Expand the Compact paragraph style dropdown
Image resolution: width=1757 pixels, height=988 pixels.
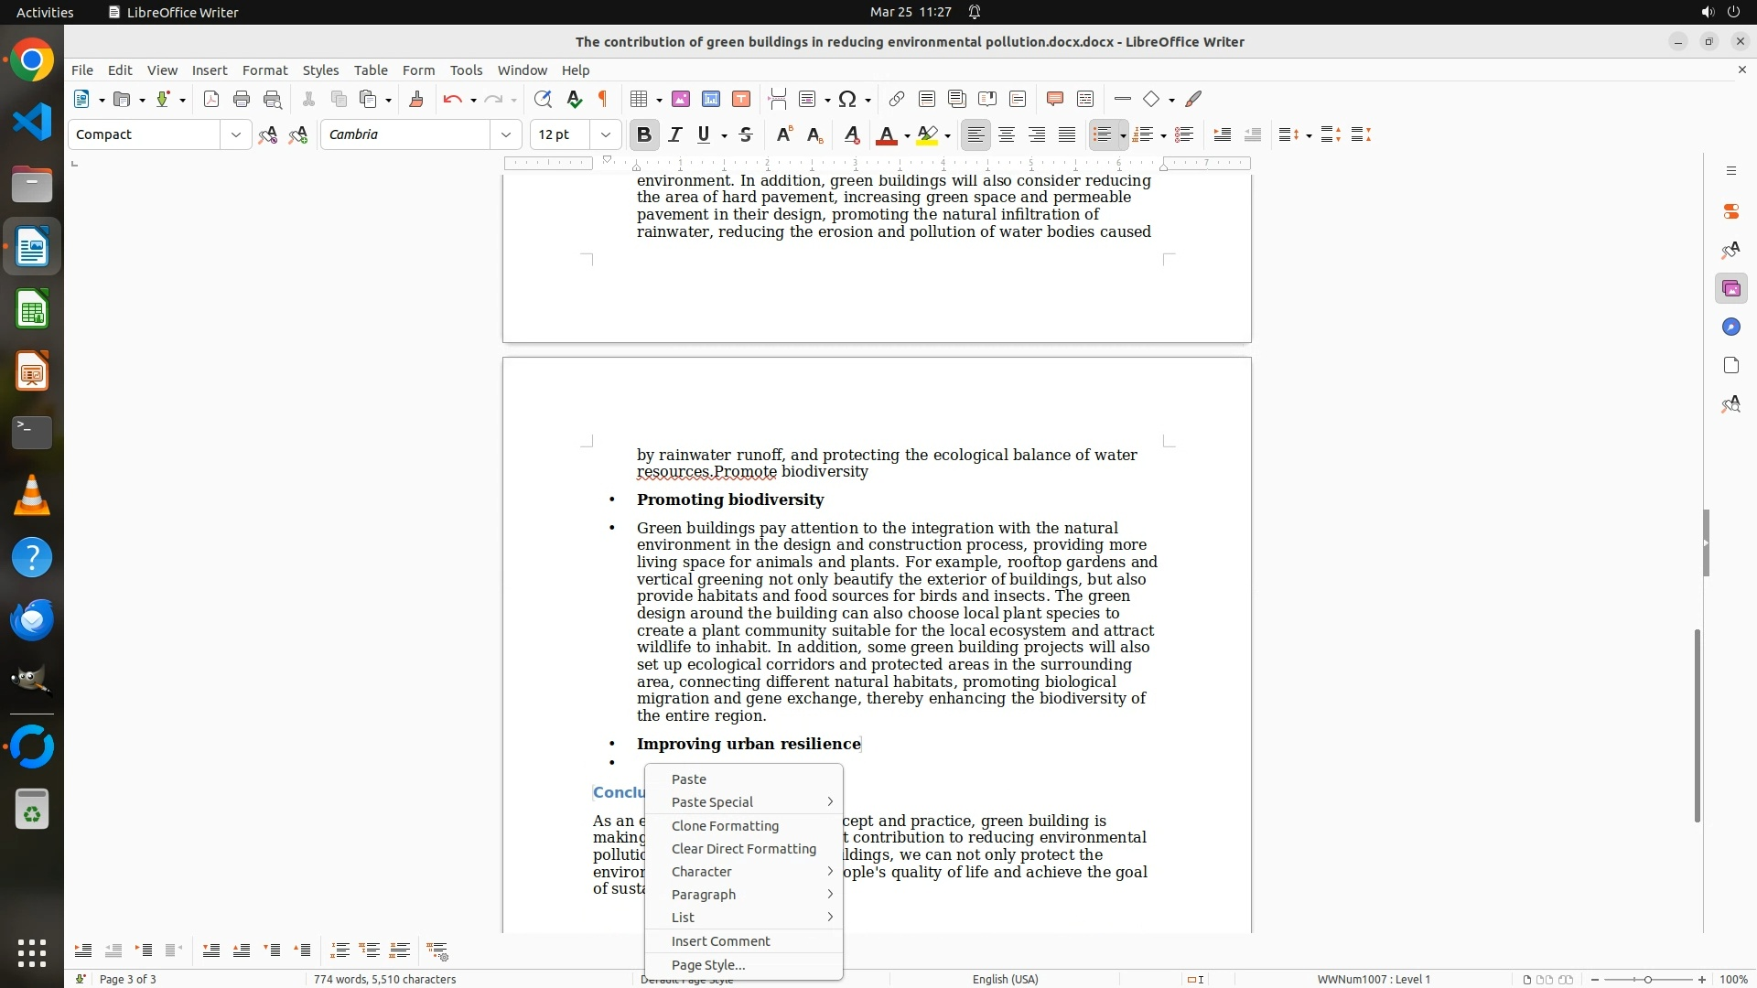coord(236,135)
